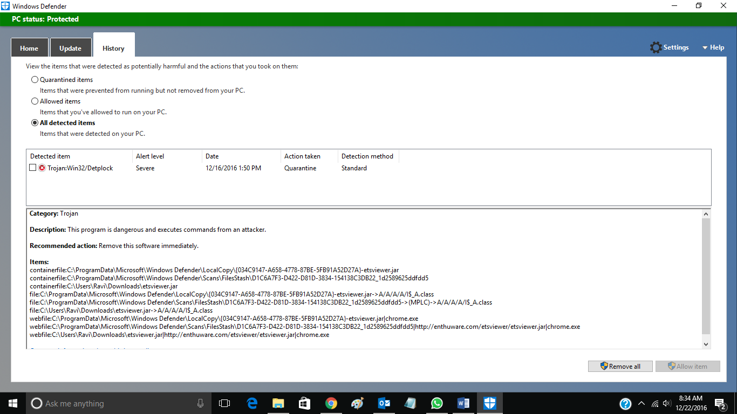Select the Trojan:Win32/Detplock entry text

[x=80, y=168]
